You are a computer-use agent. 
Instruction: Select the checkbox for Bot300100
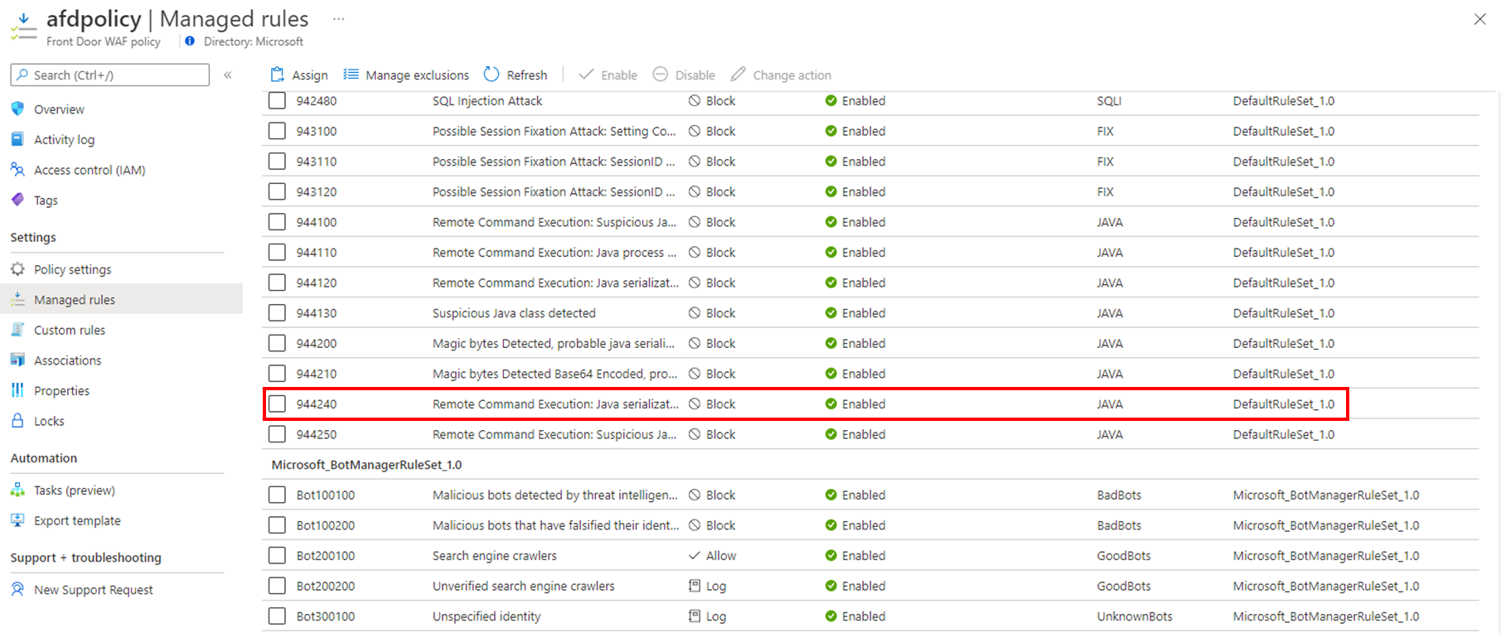[x=277, y=616]
